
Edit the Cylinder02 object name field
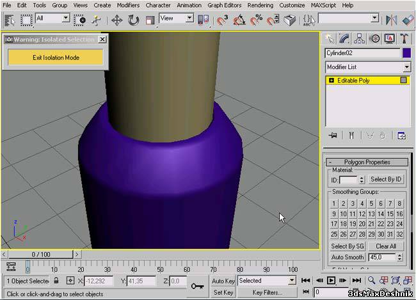(362, 53)
